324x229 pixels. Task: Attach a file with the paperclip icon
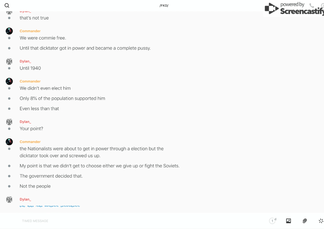(305, 221)
